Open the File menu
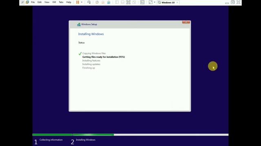Image resolution: width=261 pixels, height=146 pixels. pyautogui.click(x=33, y=2)
